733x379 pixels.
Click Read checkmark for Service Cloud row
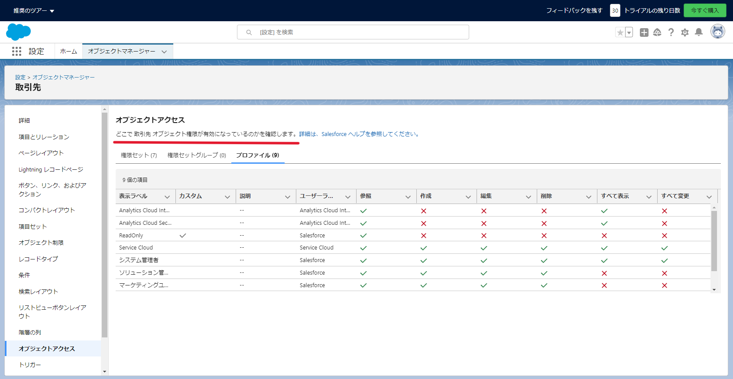point(363,248)
